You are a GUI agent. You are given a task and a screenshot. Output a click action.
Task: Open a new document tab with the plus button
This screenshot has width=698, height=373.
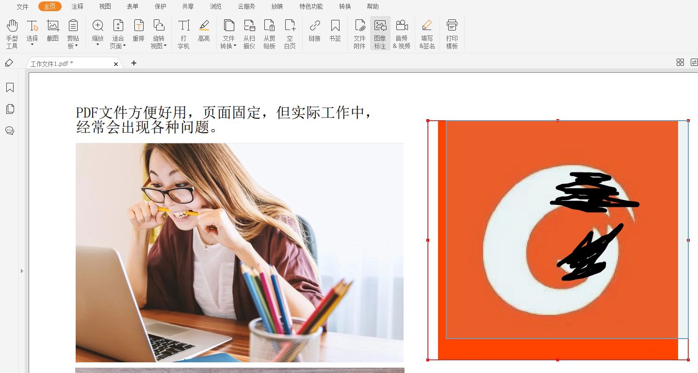coord(133,63)
